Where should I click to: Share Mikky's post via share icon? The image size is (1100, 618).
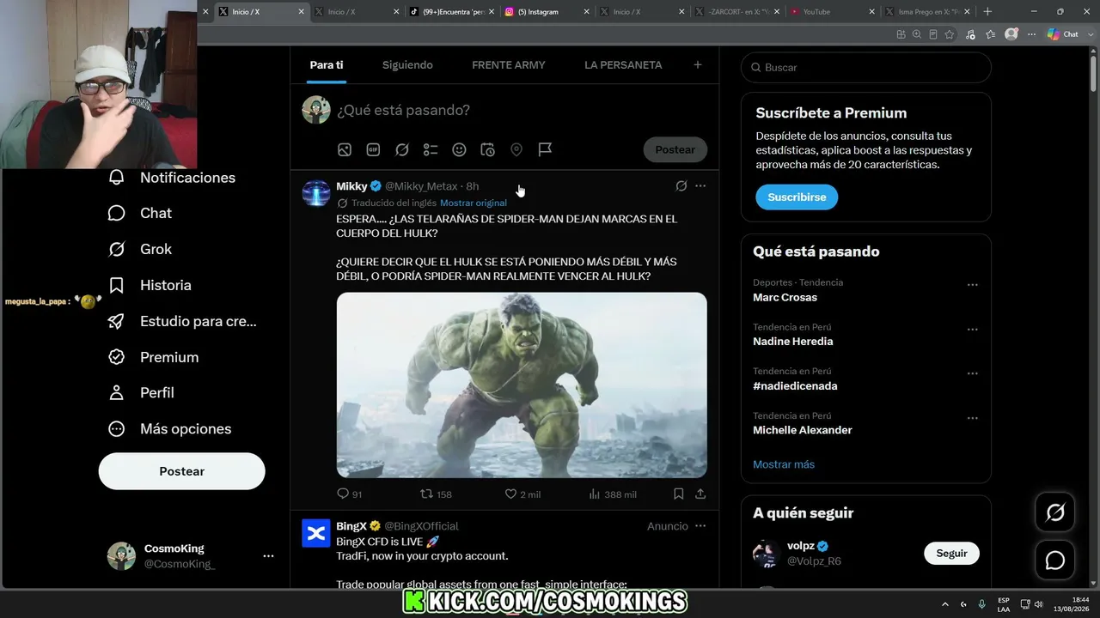700,494
